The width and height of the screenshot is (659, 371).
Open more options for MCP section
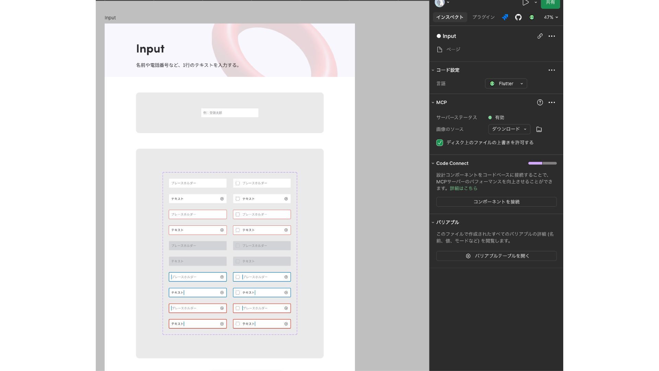coord(552,102)
